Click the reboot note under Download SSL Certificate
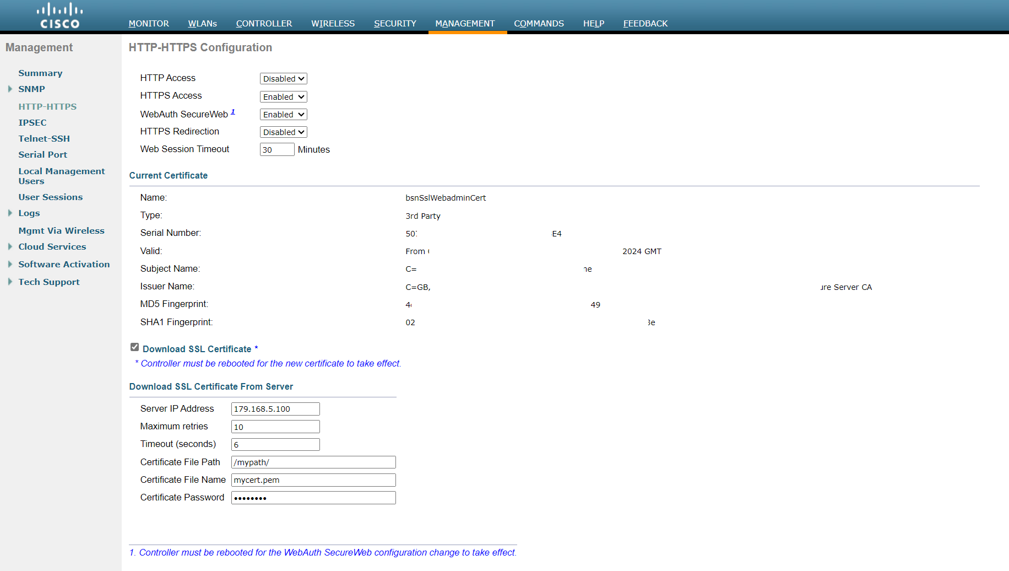 [268, 363]
